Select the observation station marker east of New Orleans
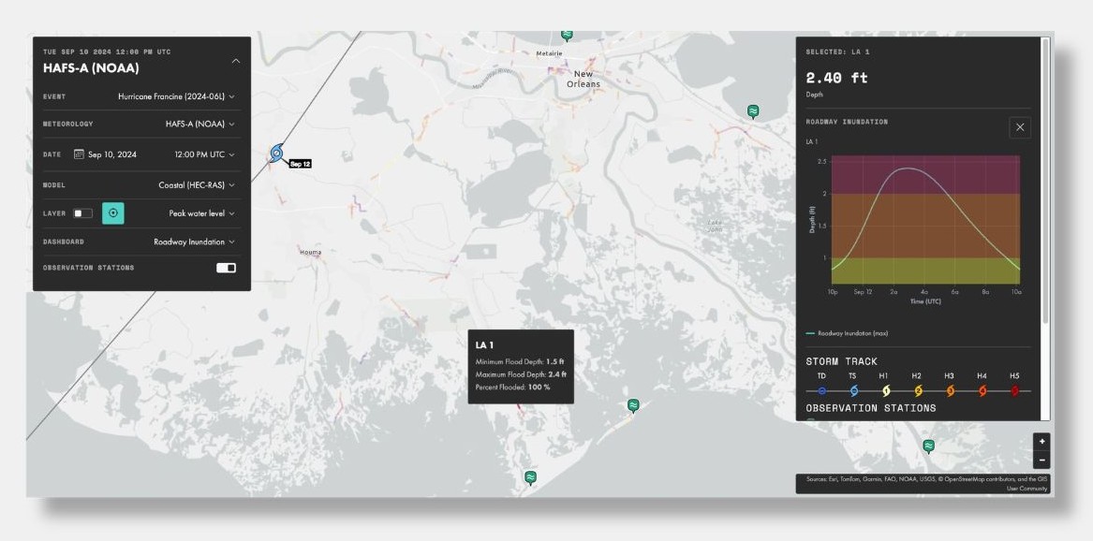This screenshot has height=541, width=1093. (753, 111)
